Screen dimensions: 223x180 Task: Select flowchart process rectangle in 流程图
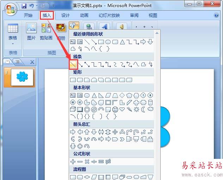[x=73, y=177]
